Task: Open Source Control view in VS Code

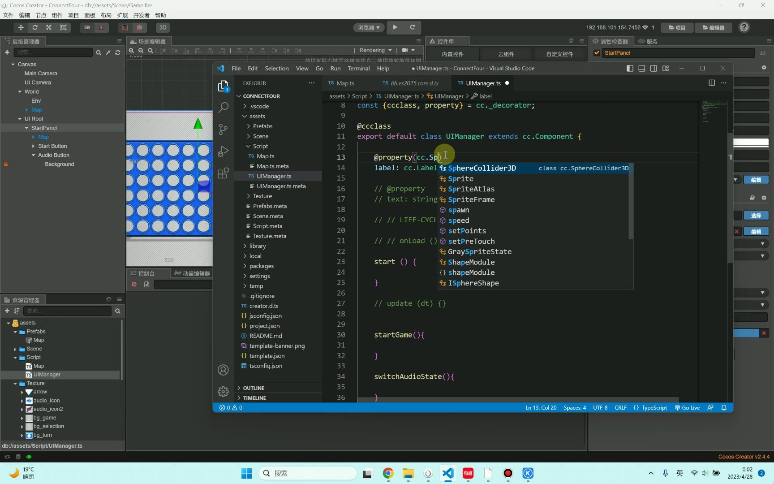Action: (x=223, y=130)
